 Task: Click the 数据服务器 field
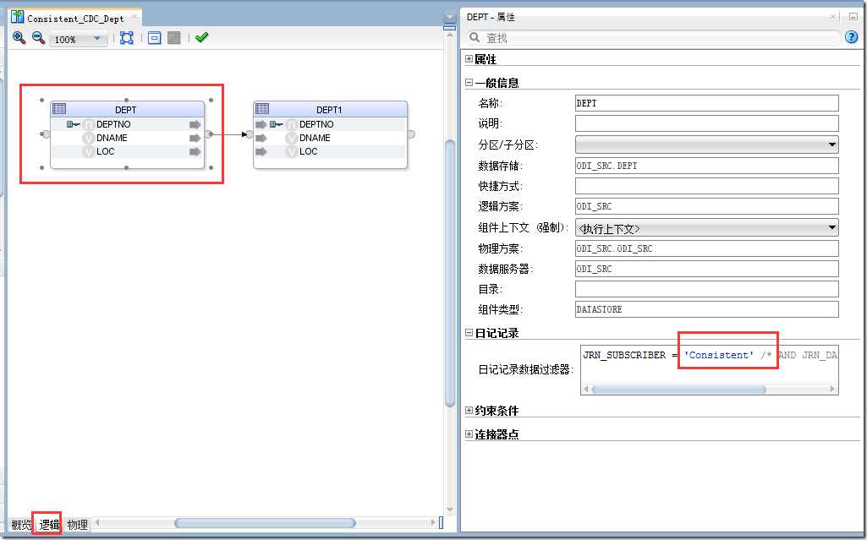tap(706, 269)
